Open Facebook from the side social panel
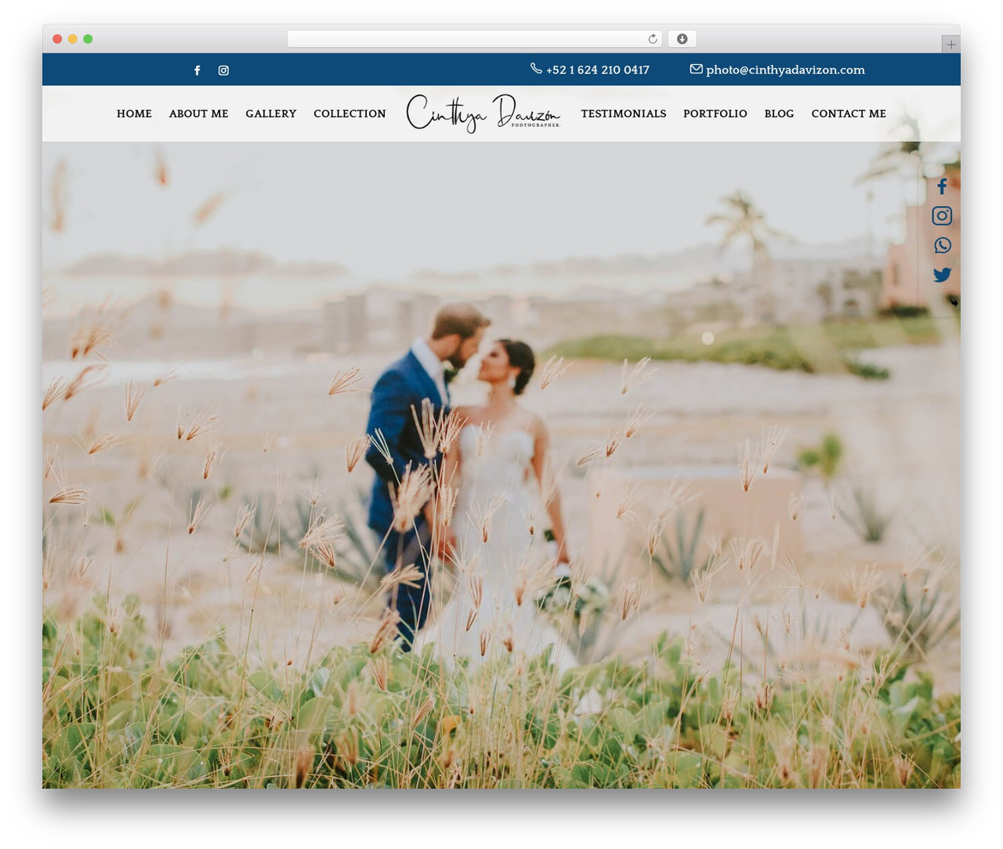This screenshot has width=1003, height=849. point(942,186)
